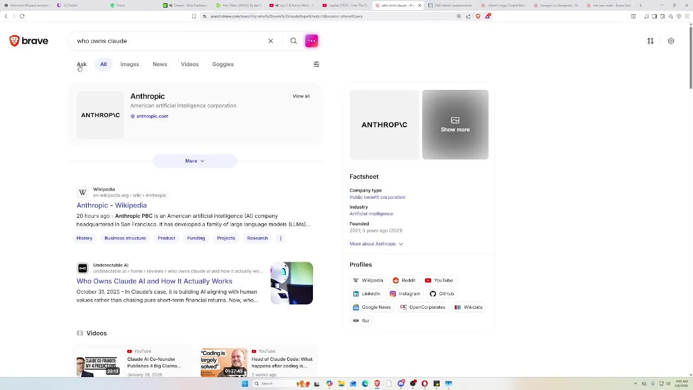The width and height of the screenshot is (693, 390).
Task: Open the Projects sublink
Action: [x=226, y=238]
